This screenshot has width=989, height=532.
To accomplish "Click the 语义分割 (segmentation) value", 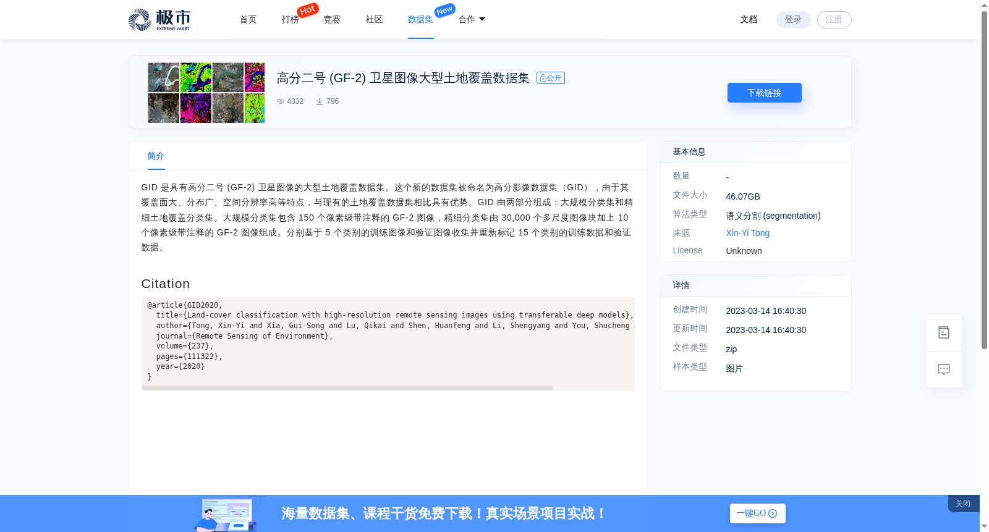I will (773, 216).
